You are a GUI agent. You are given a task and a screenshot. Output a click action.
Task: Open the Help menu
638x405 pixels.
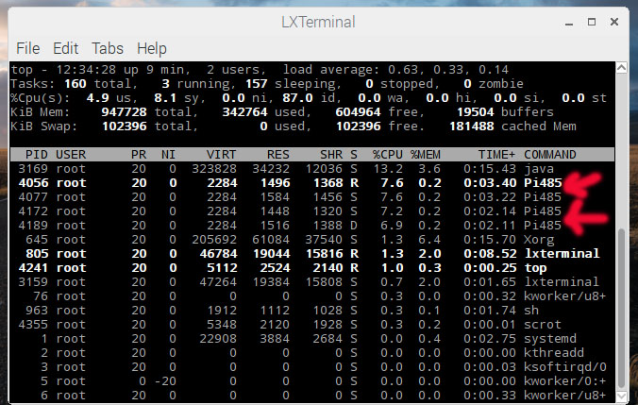[151, 49]
